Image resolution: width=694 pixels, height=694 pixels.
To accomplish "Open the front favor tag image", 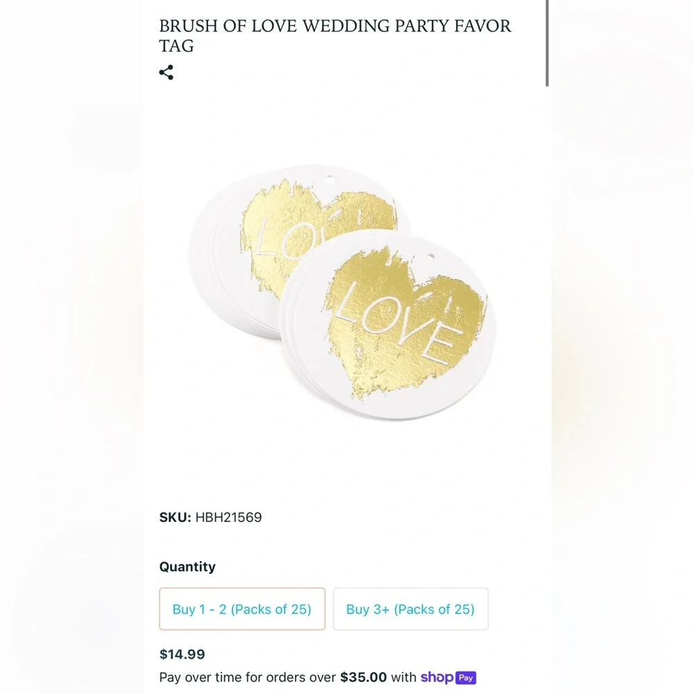I will [x=388, y=325].
